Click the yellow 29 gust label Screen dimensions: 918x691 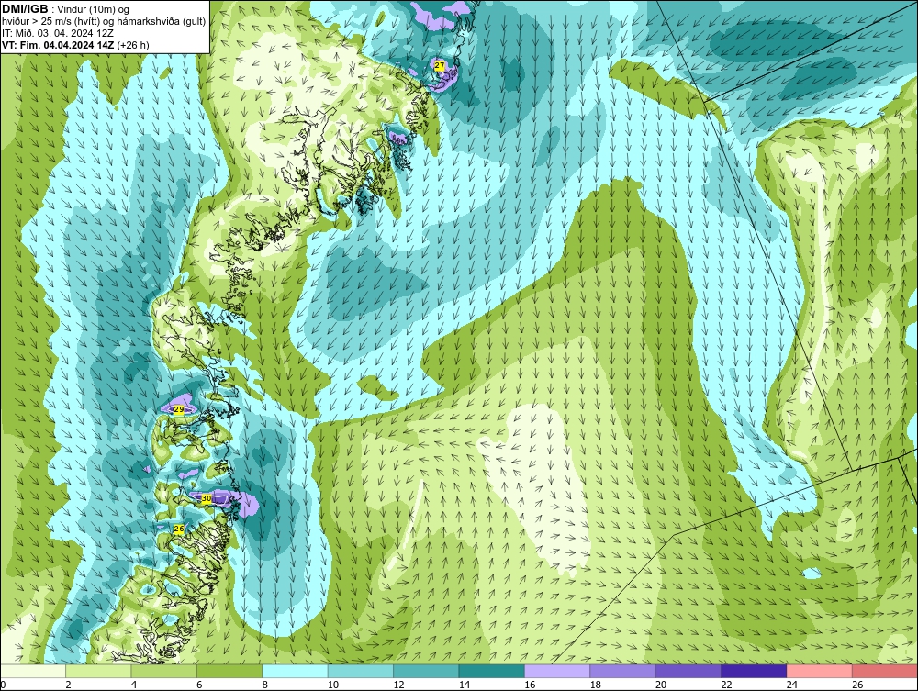[x=179, y=409]
